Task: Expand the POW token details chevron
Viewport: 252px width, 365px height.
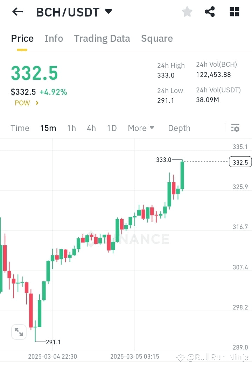Action: point(37,103)
